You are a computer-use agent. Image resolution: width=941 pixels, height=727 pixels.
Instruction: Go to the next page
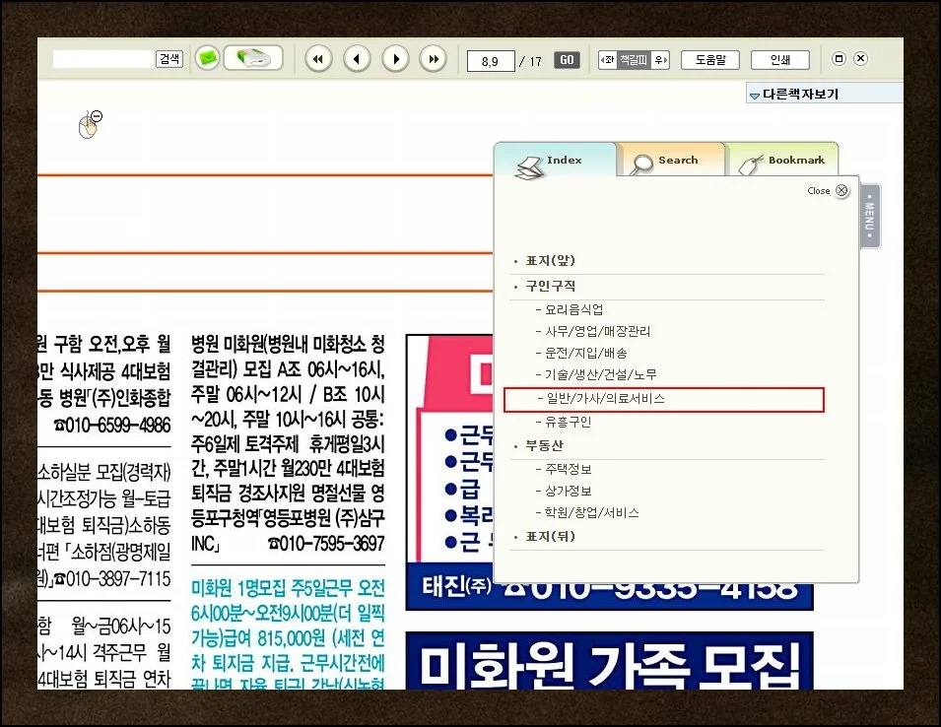[395, 59]
